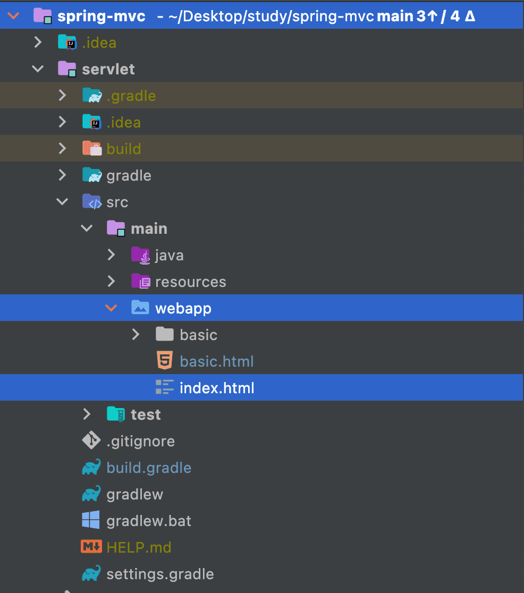The height and width of the screenshot is (593, 524).
Task: Click the teal test folder icon
Action: 116,414
